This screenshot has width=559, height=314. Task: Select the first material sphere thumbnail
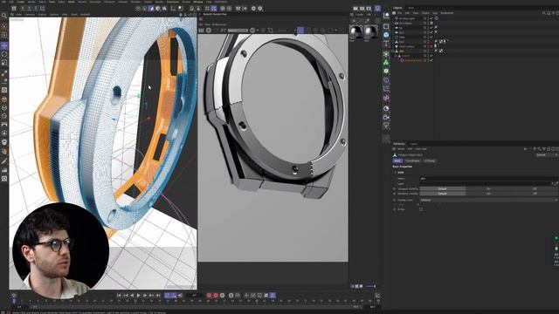point(355,32)
